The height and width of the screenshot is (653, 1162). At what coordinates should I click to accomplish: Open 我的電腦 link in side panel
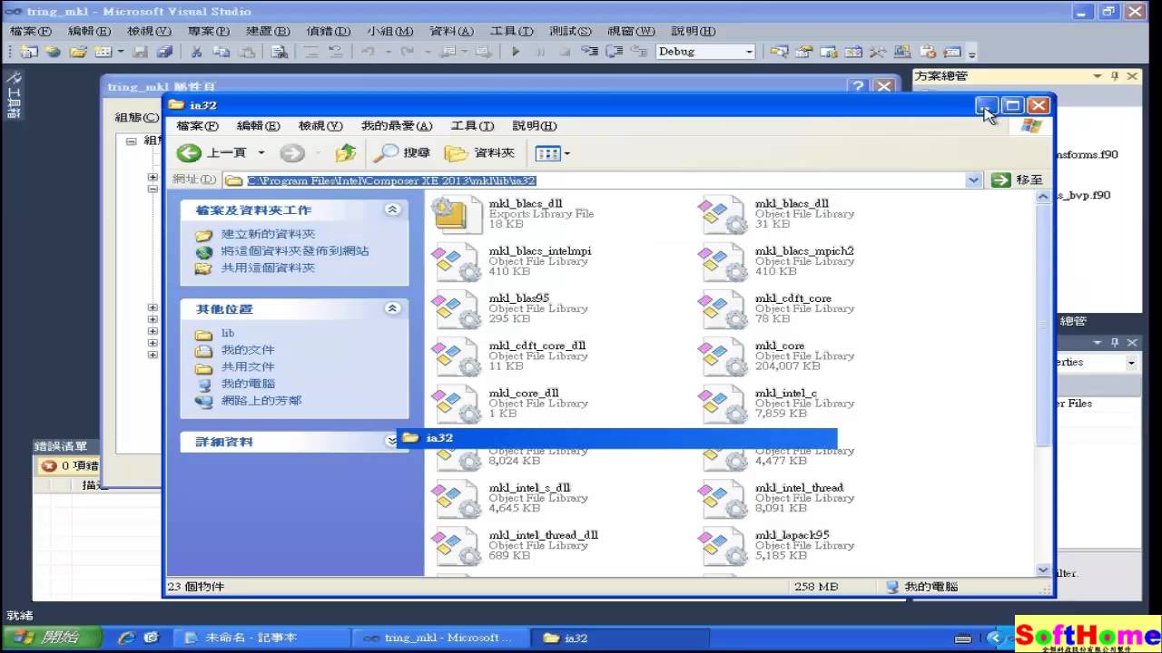coord(248,384)
